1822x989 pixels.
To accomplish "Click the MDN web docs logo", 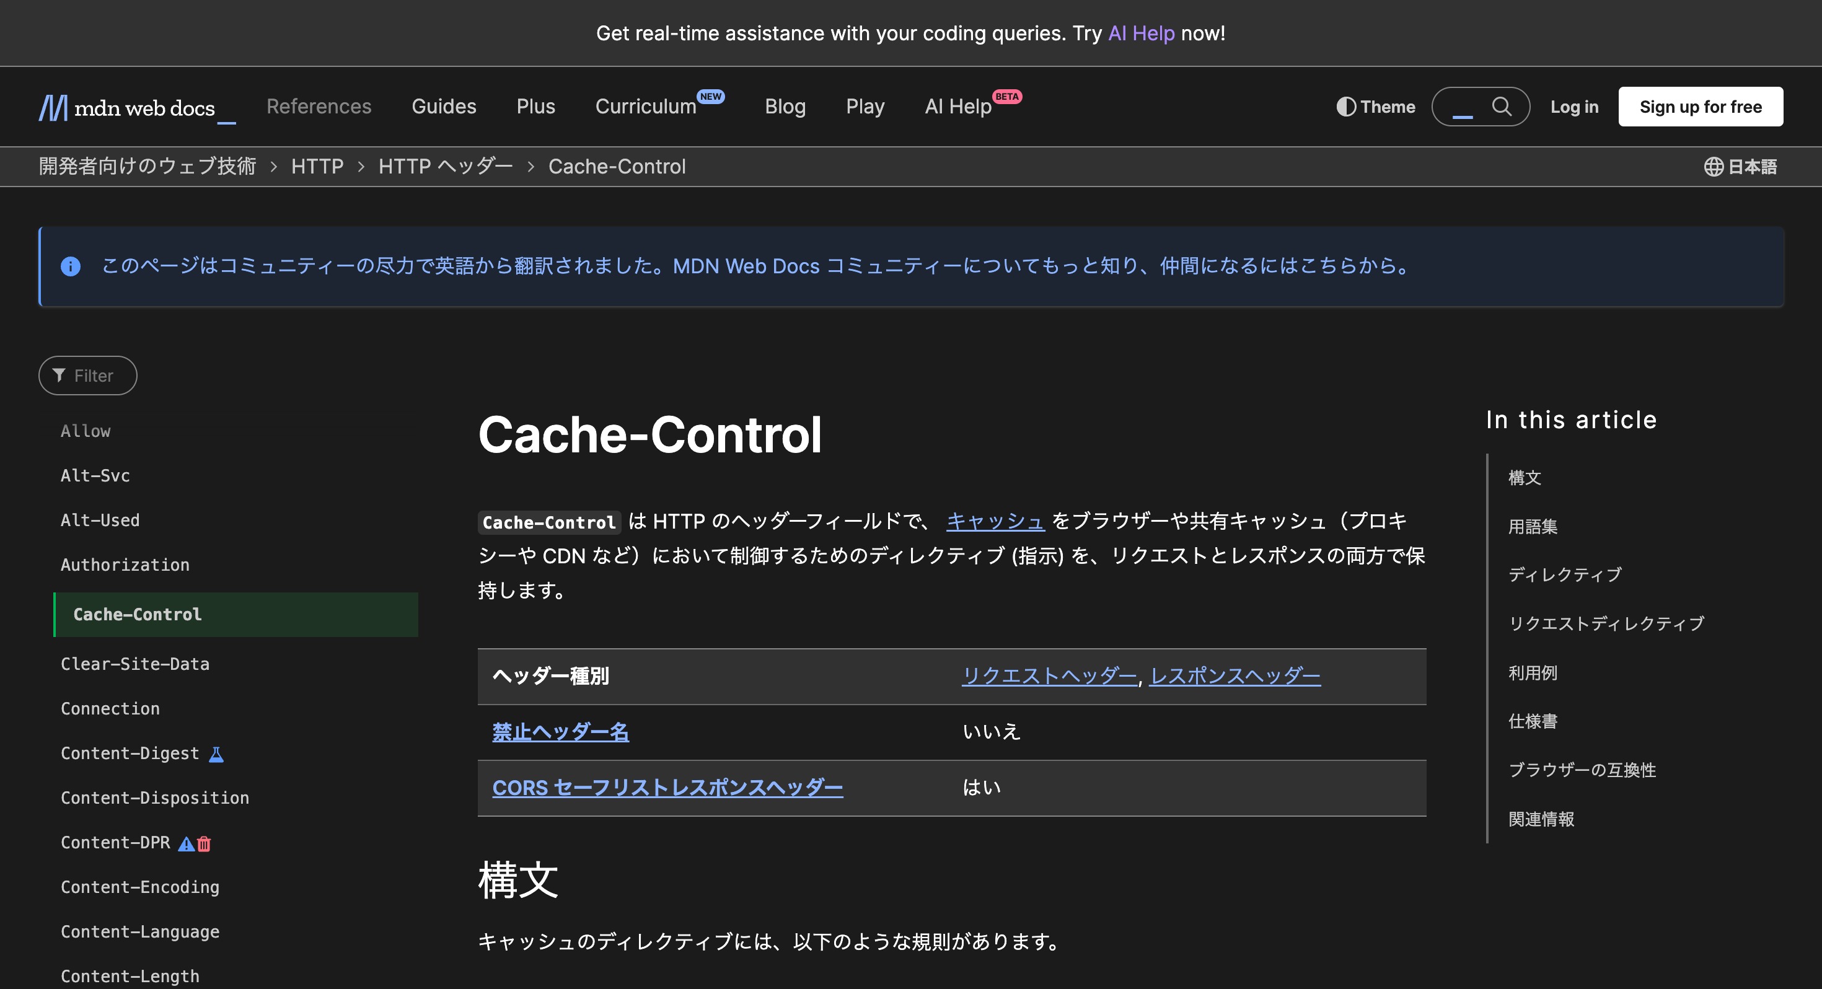I will point(128,108).
